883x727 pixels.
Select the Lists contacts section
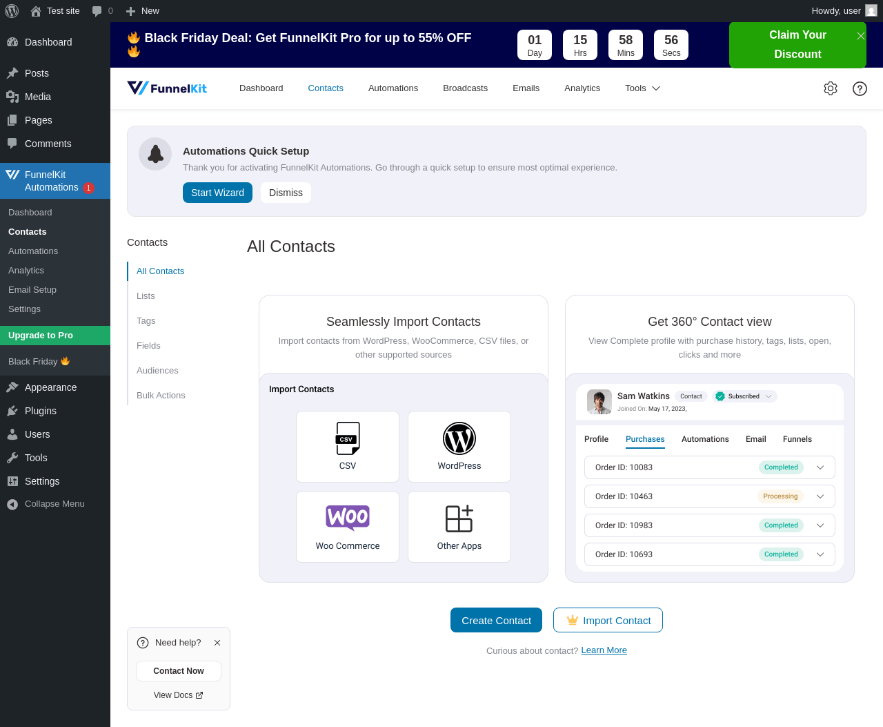pyautogui.click(x=146, y=296)
